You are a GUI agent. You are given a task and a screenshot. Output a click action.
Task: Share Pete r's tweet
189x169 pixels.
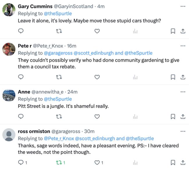pos(183,77)
